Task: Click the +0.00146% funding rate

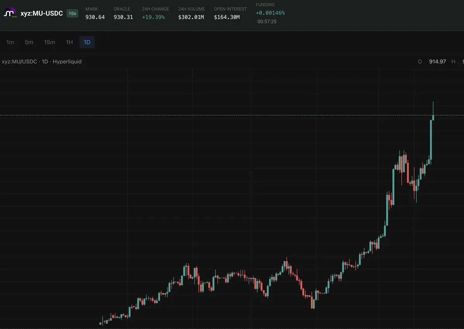Action: coord(270,13)
